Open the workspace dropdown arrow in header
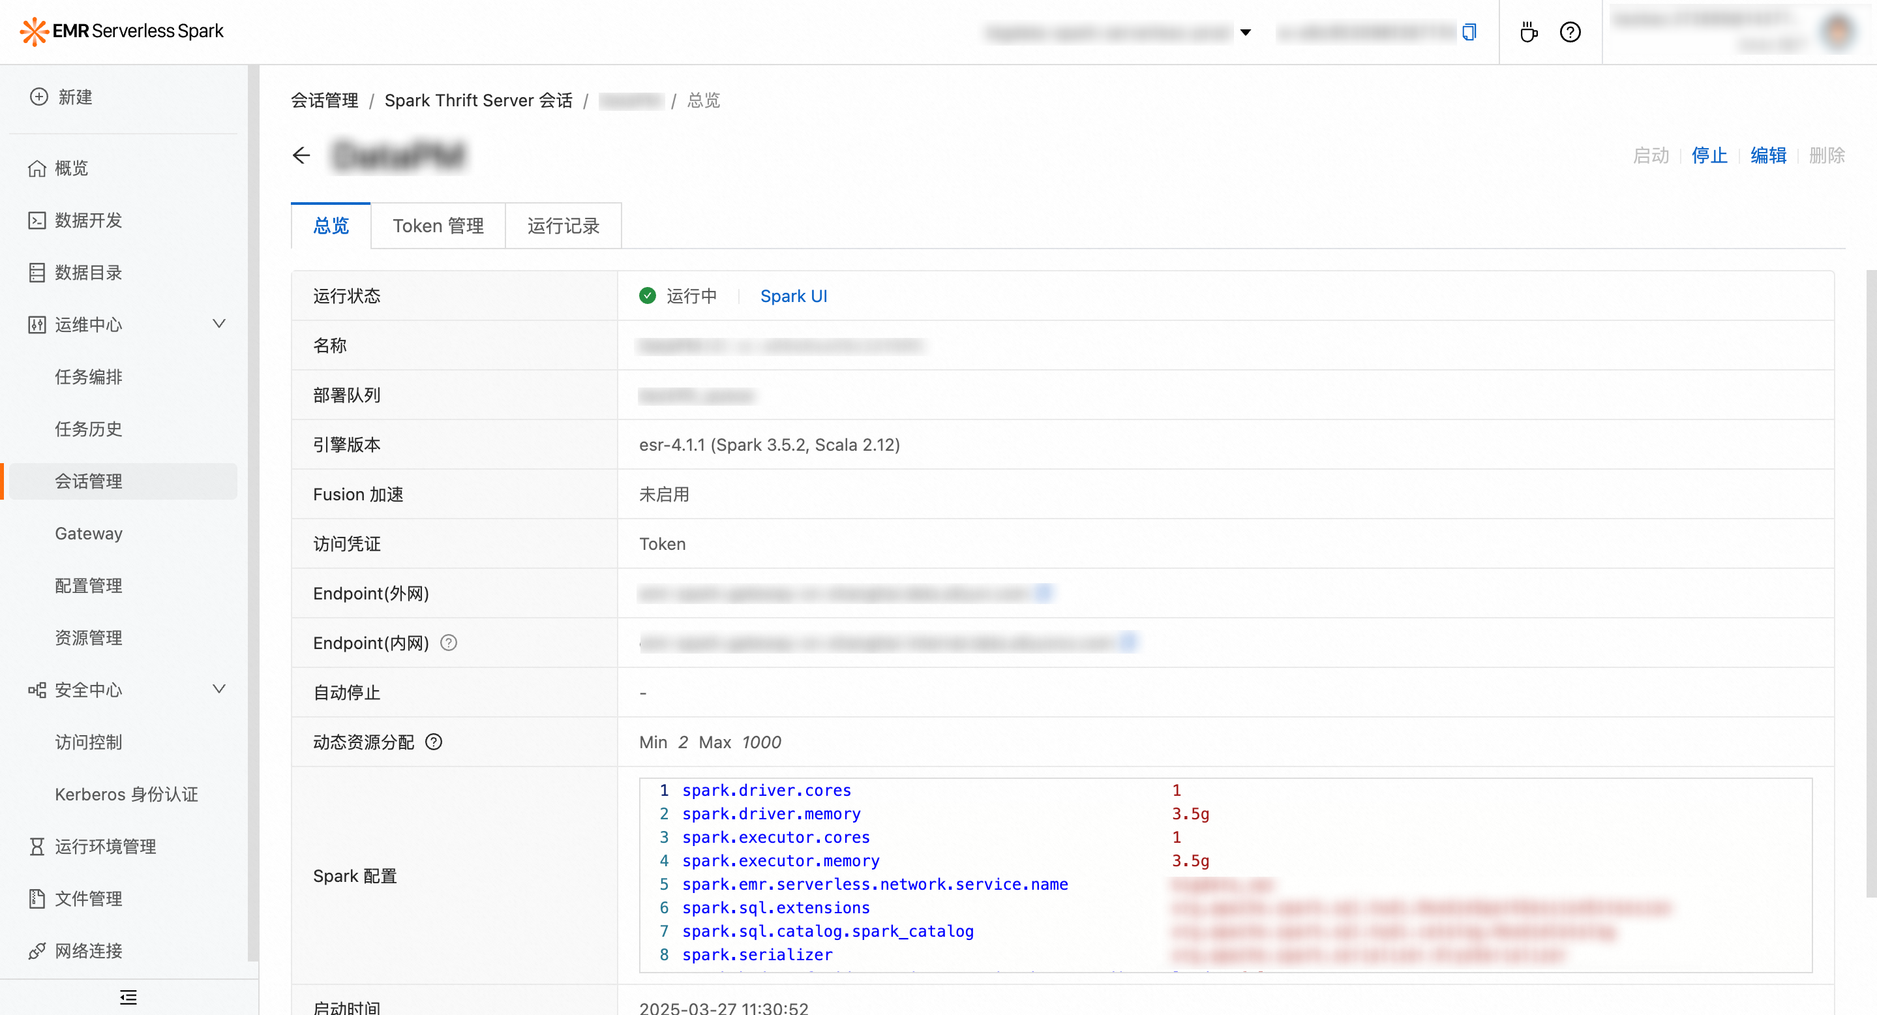The image size is (1877, 1015). (x=1245, y=32)
